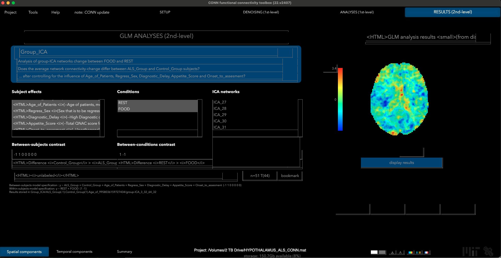Select ICA_29 in the ICA networks list
The image size is (501, 258).
point(220,115)
